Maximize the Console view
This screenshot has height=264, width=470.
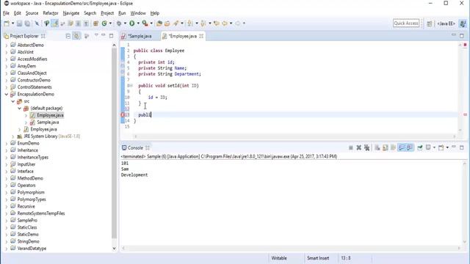pyautogui.click(x=462, y=147)
